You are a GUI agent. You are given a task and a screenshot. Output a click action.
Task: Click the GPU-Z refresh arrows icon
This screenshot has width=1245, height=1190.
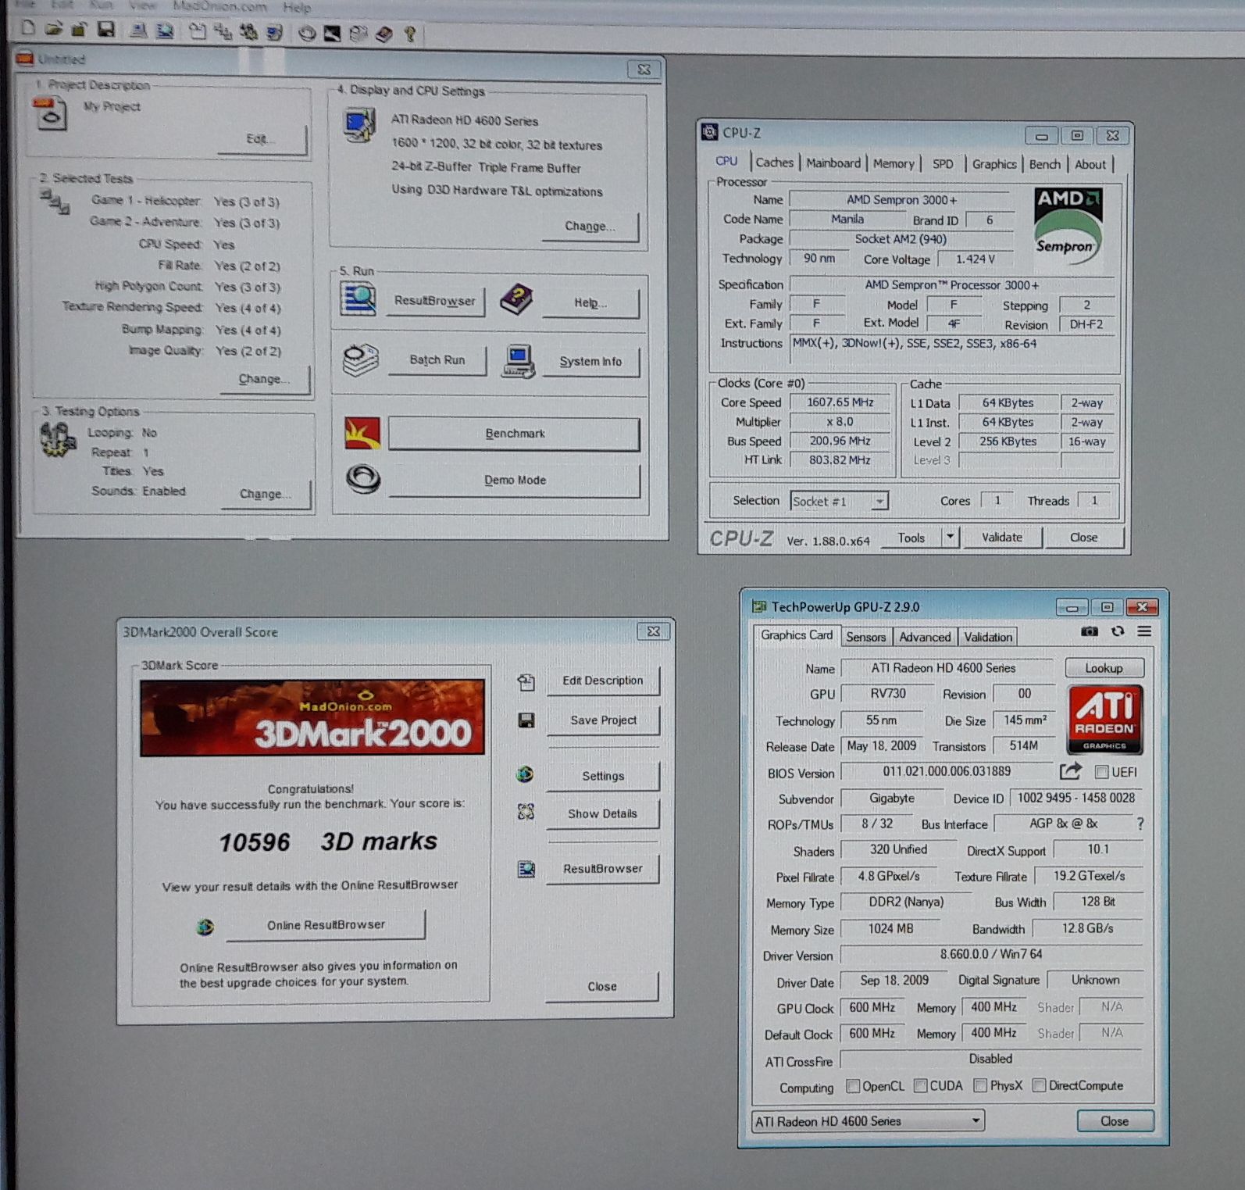[x=1118, y=631]
